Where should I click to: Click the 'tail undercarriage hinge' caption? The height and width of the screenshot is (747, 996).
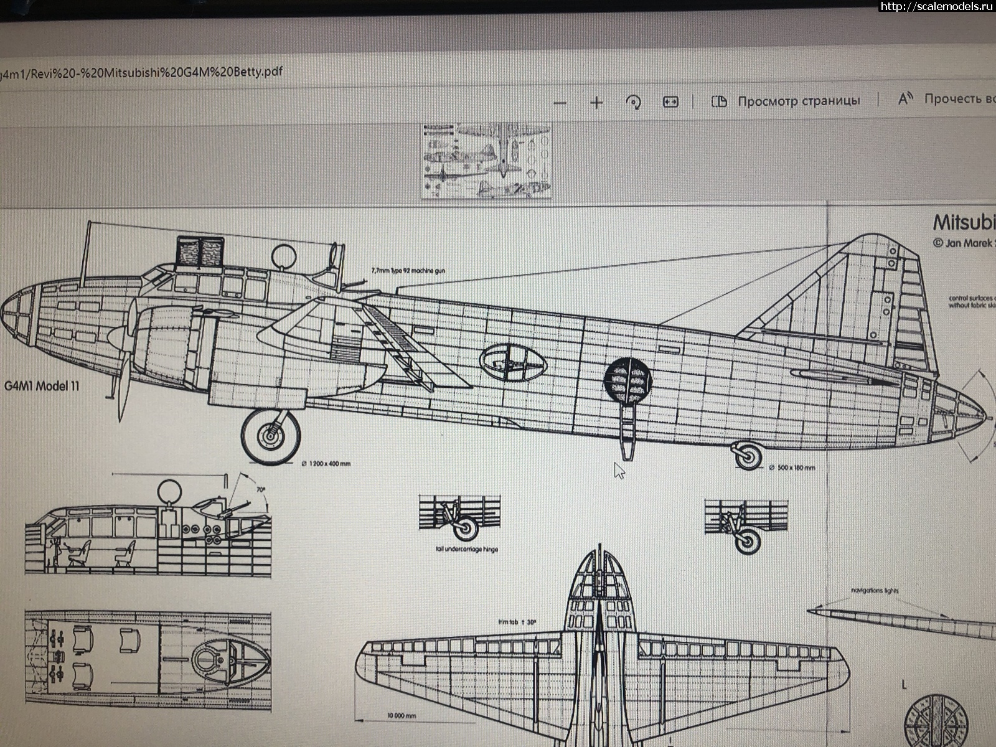(467, 549)
